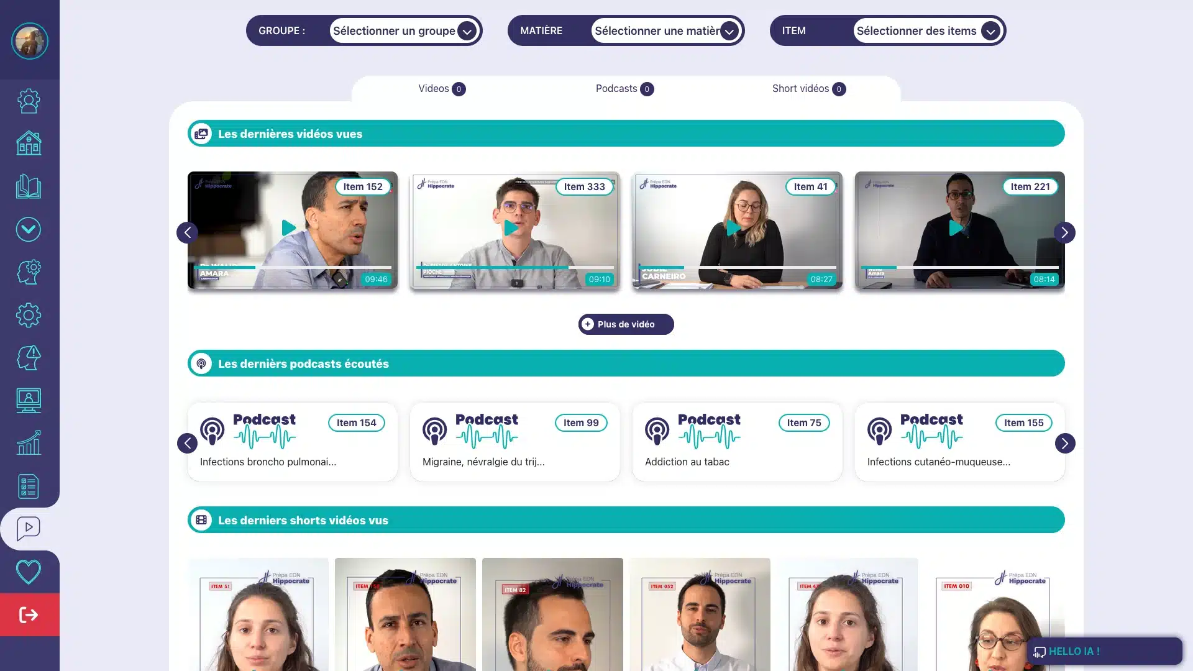Click the red logout icon

click(x=29, y=614)
